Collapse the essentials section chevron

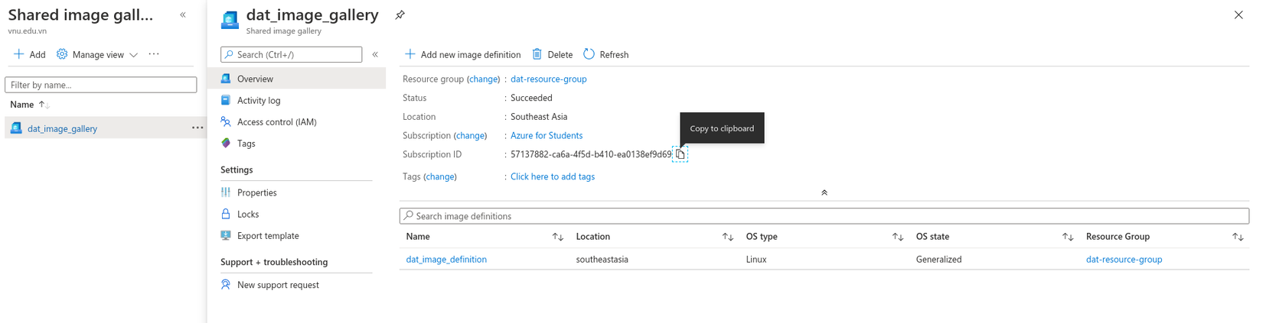(x=824, y=192)
